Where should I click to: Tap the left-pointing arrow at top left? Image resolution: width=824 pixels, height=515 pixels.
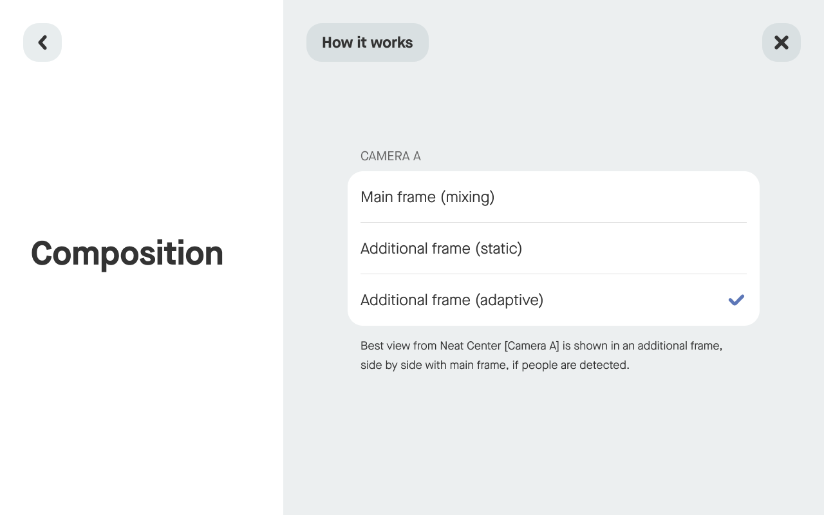click(x=42, y=42)
